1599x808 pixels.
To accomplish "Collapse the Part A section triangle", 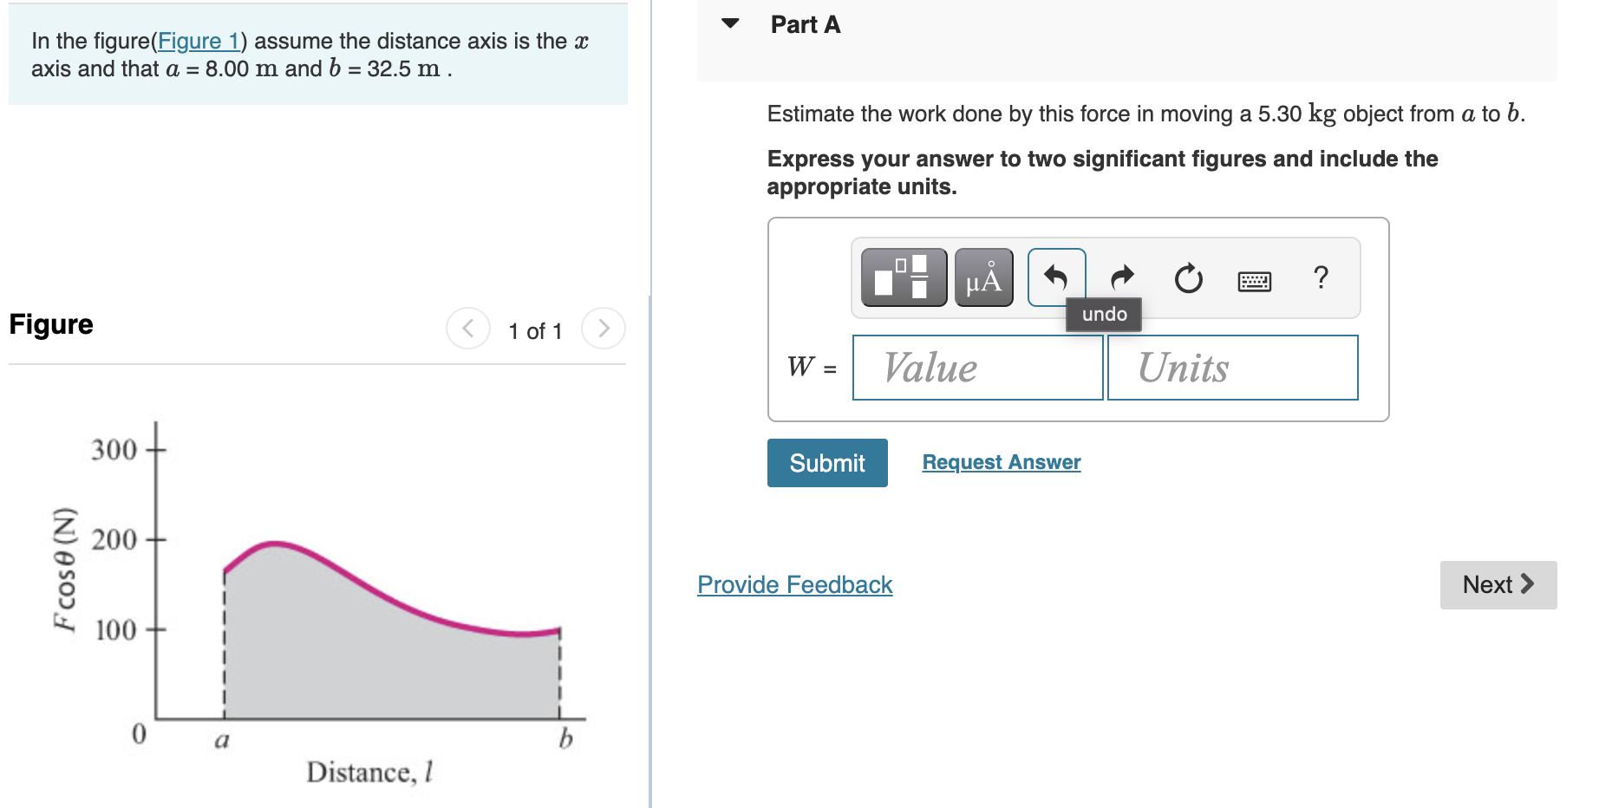I will point(729,24).
